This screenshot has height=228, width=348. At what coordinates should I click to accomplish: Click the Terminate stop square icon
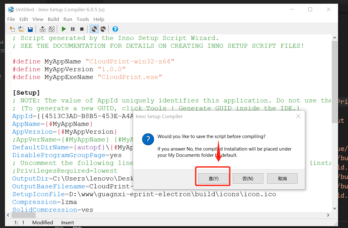82,29
